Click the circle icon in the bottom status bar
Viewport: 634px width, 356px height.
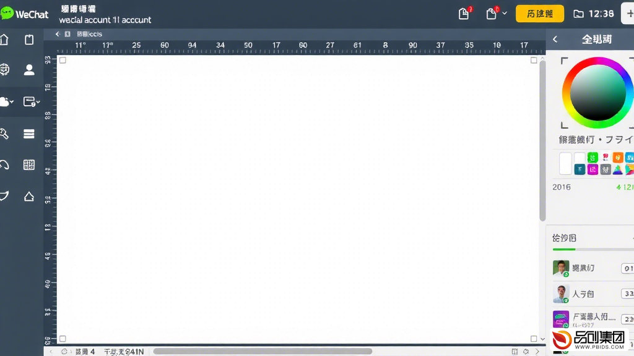(x=64, y=352)
